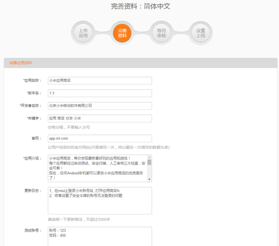
Task: Click the *应用介绍 field label
Action: pos(32,158)
